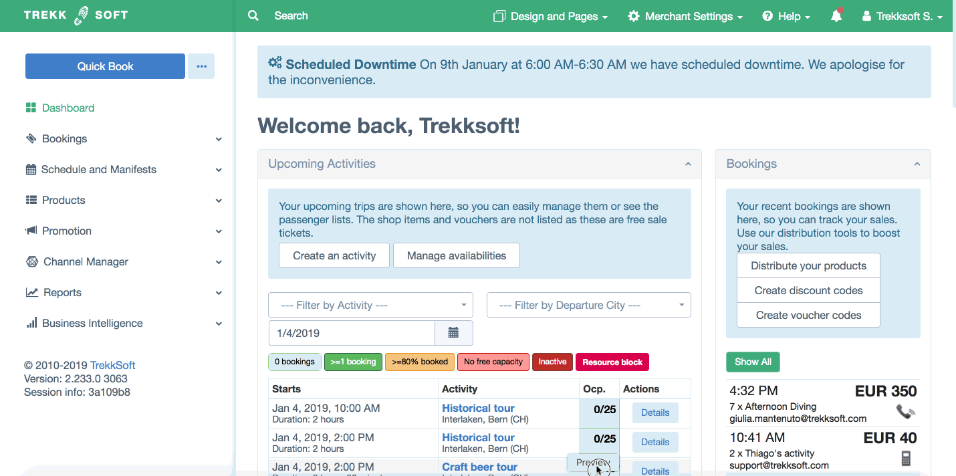The width and height of the screenshot is (956, 476).
Task: Click the phone icon on Afternoon Diving booking
Action: pyautogui.click(x=906, y=412)
